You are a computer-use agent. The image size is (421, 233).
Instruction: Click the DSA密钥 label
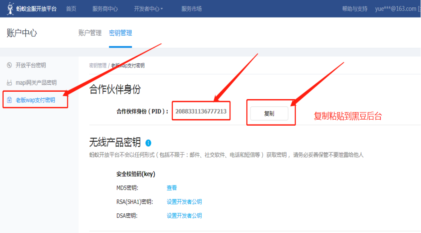127,215
